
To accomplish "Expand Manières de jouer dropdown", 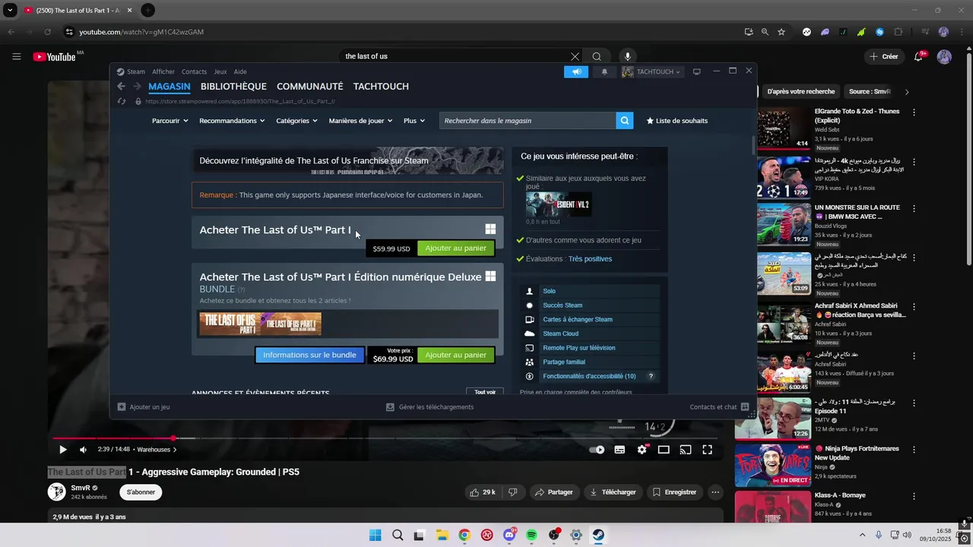I will (x=360, y=121).
